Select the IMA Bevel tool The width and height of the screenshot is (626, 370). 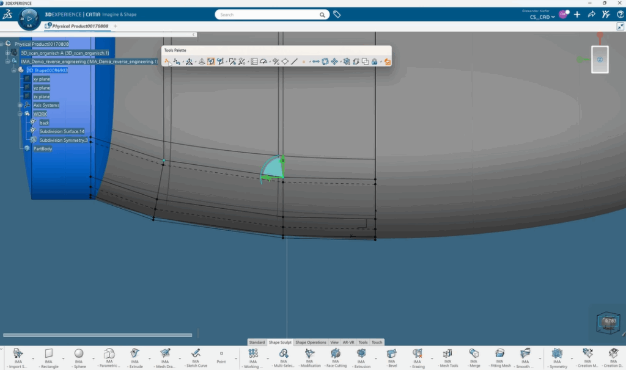pyautogui.click(x=392, y=354)
